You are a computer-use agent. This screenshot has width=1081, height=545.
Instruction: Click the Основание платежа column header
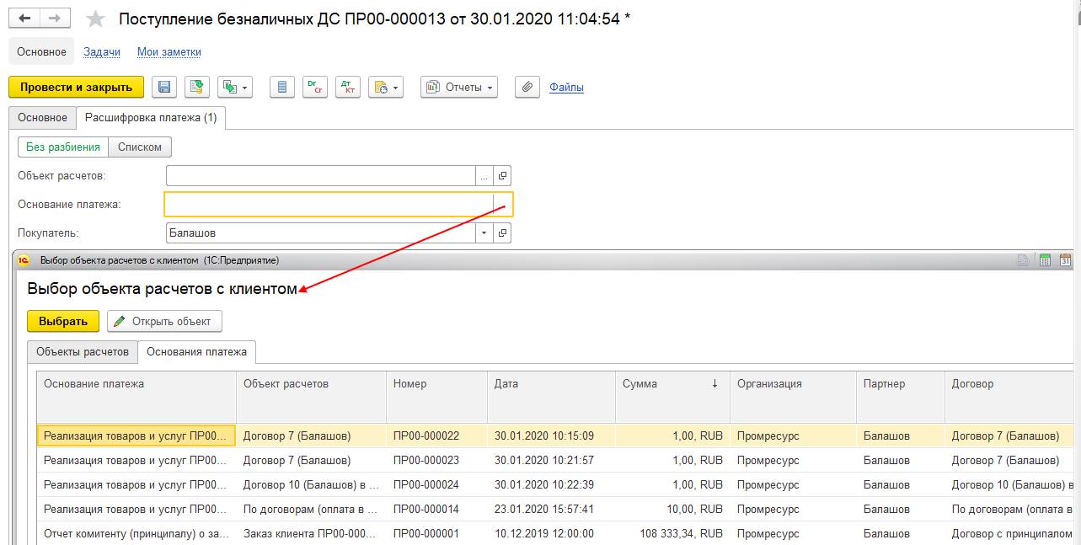click(x=136, y=396)
